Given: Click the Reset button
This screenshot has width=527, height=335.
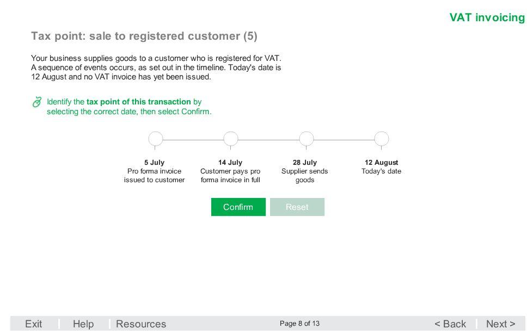Looking at the screenshot, I should pos(297,207).
